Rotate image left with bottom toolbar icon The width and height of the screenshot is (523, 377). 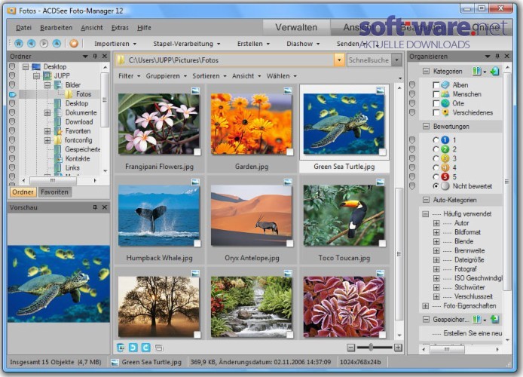point(133,348)
